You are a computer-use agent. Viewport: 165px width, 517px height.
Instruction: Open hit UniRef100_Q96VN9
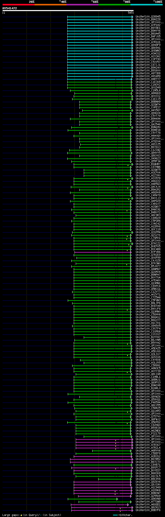148,499
